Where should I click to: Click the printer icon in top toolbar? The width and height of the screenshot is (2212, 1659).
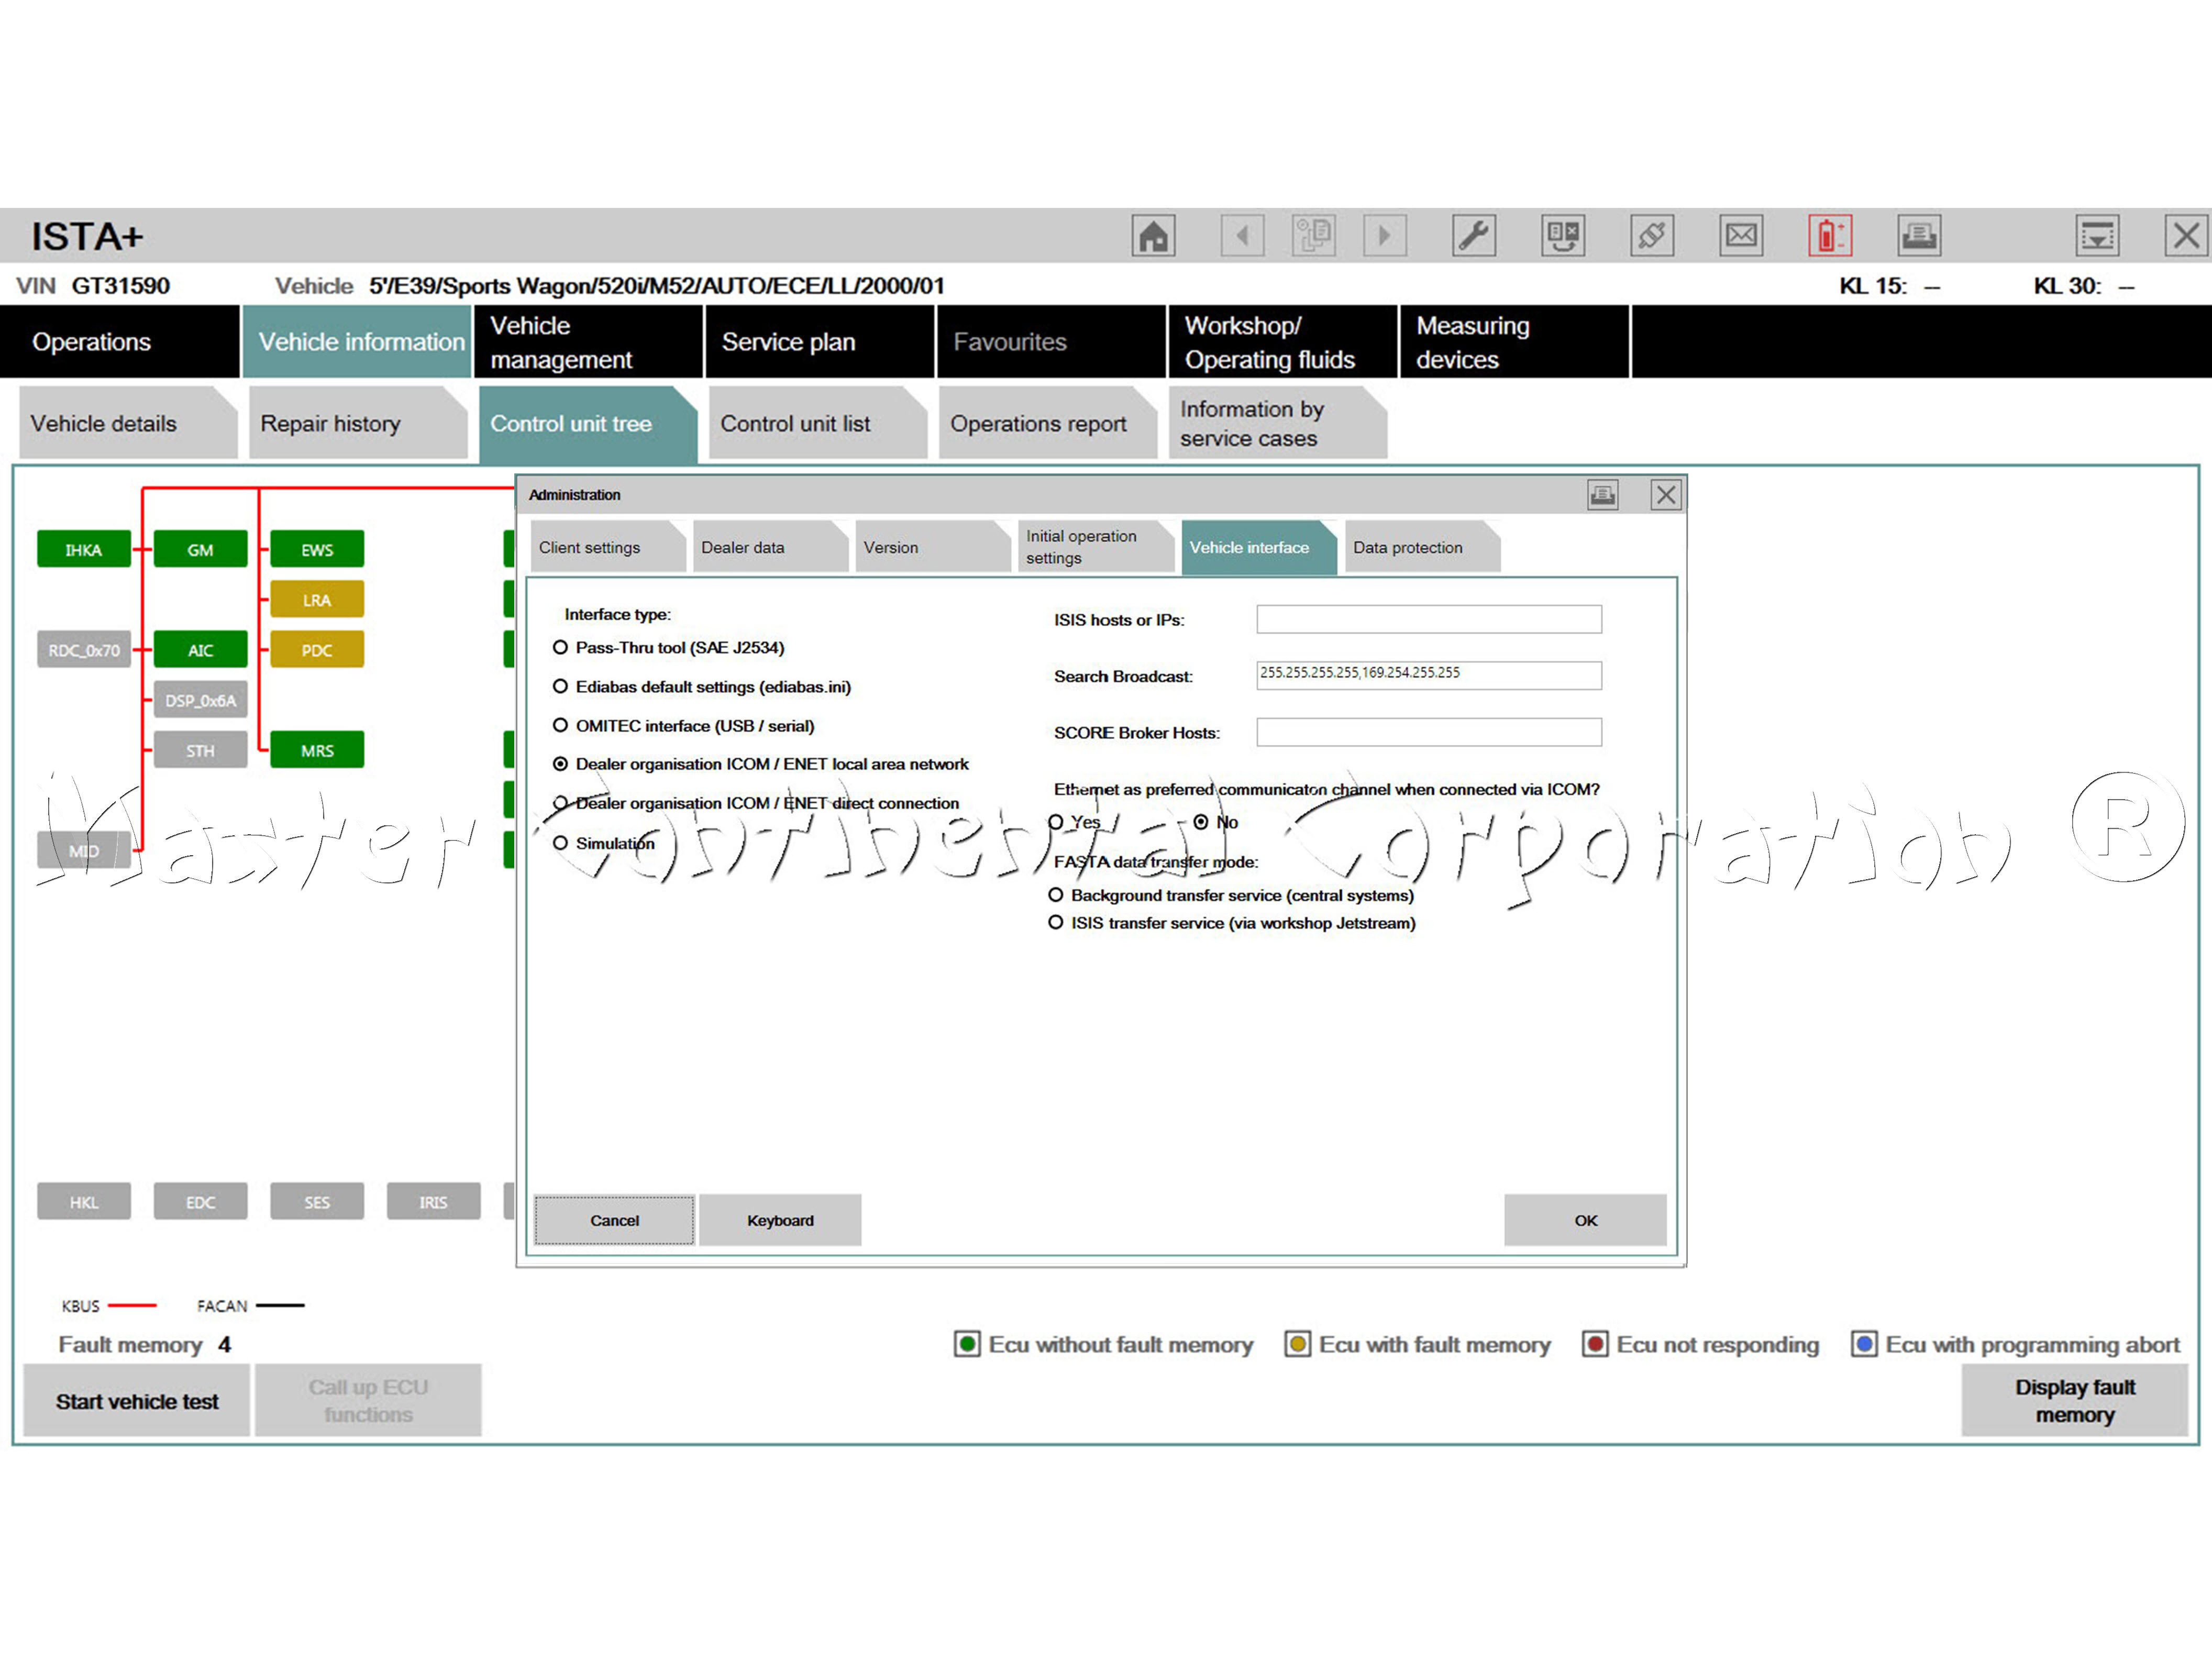pos(1919,236)
